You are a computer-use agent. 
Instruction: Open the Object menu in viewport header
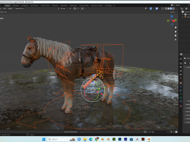click(10, 9)
